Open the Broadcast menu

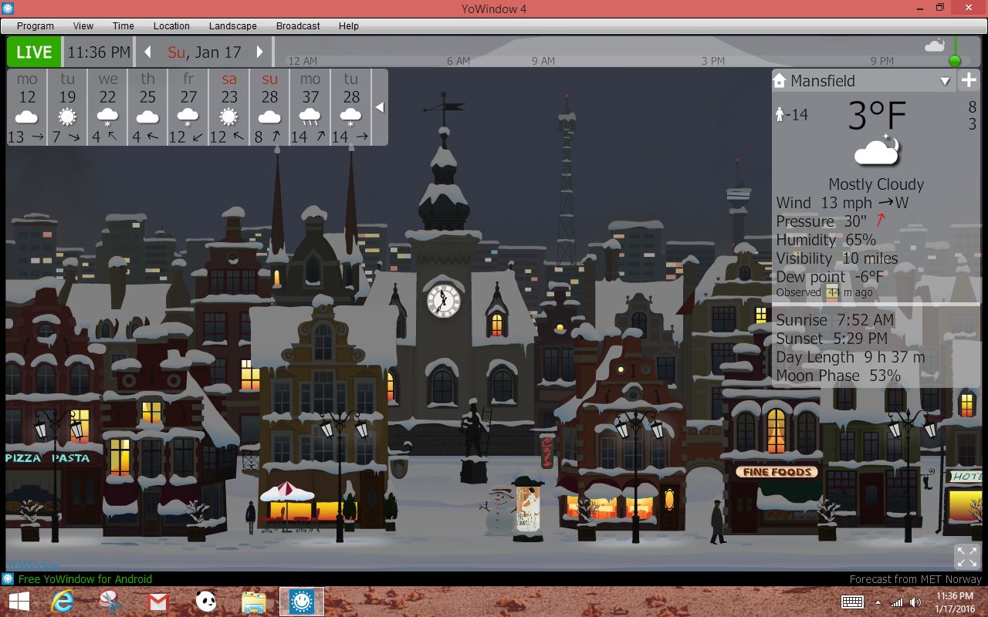[x=298, y=25]
